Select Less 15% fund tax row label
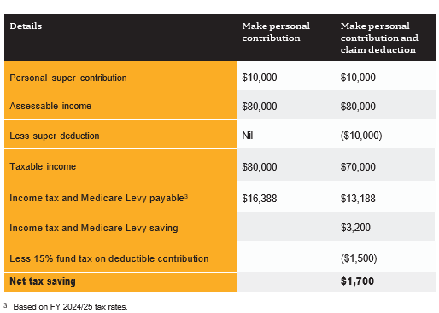The height and width of the screenshot is (313, 439). coord(109,258)
